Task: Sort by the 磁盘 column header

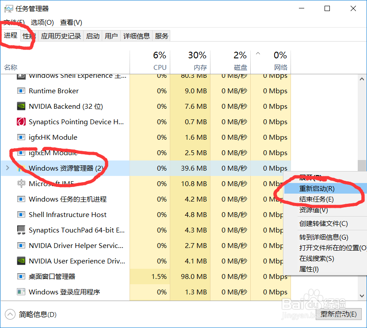Action: click(230, 62)
